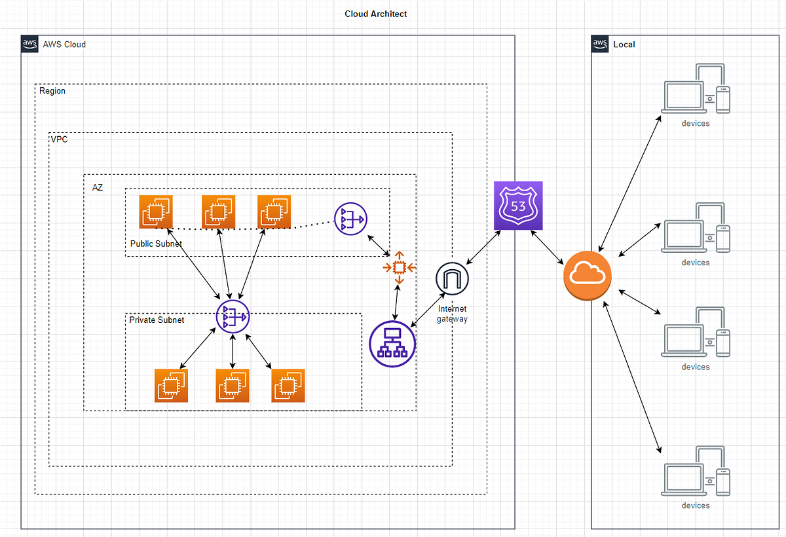Image resolution: width=786 pixels, height=537 pixels.
Task: Click the load balancer icon in Public Subnet
Action: [x=350, y=218]
